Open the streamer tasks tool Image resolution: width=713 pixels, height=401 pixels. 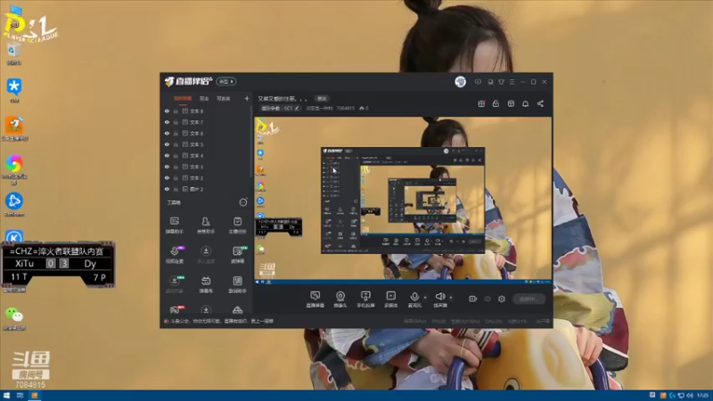[x=237, y=225]
